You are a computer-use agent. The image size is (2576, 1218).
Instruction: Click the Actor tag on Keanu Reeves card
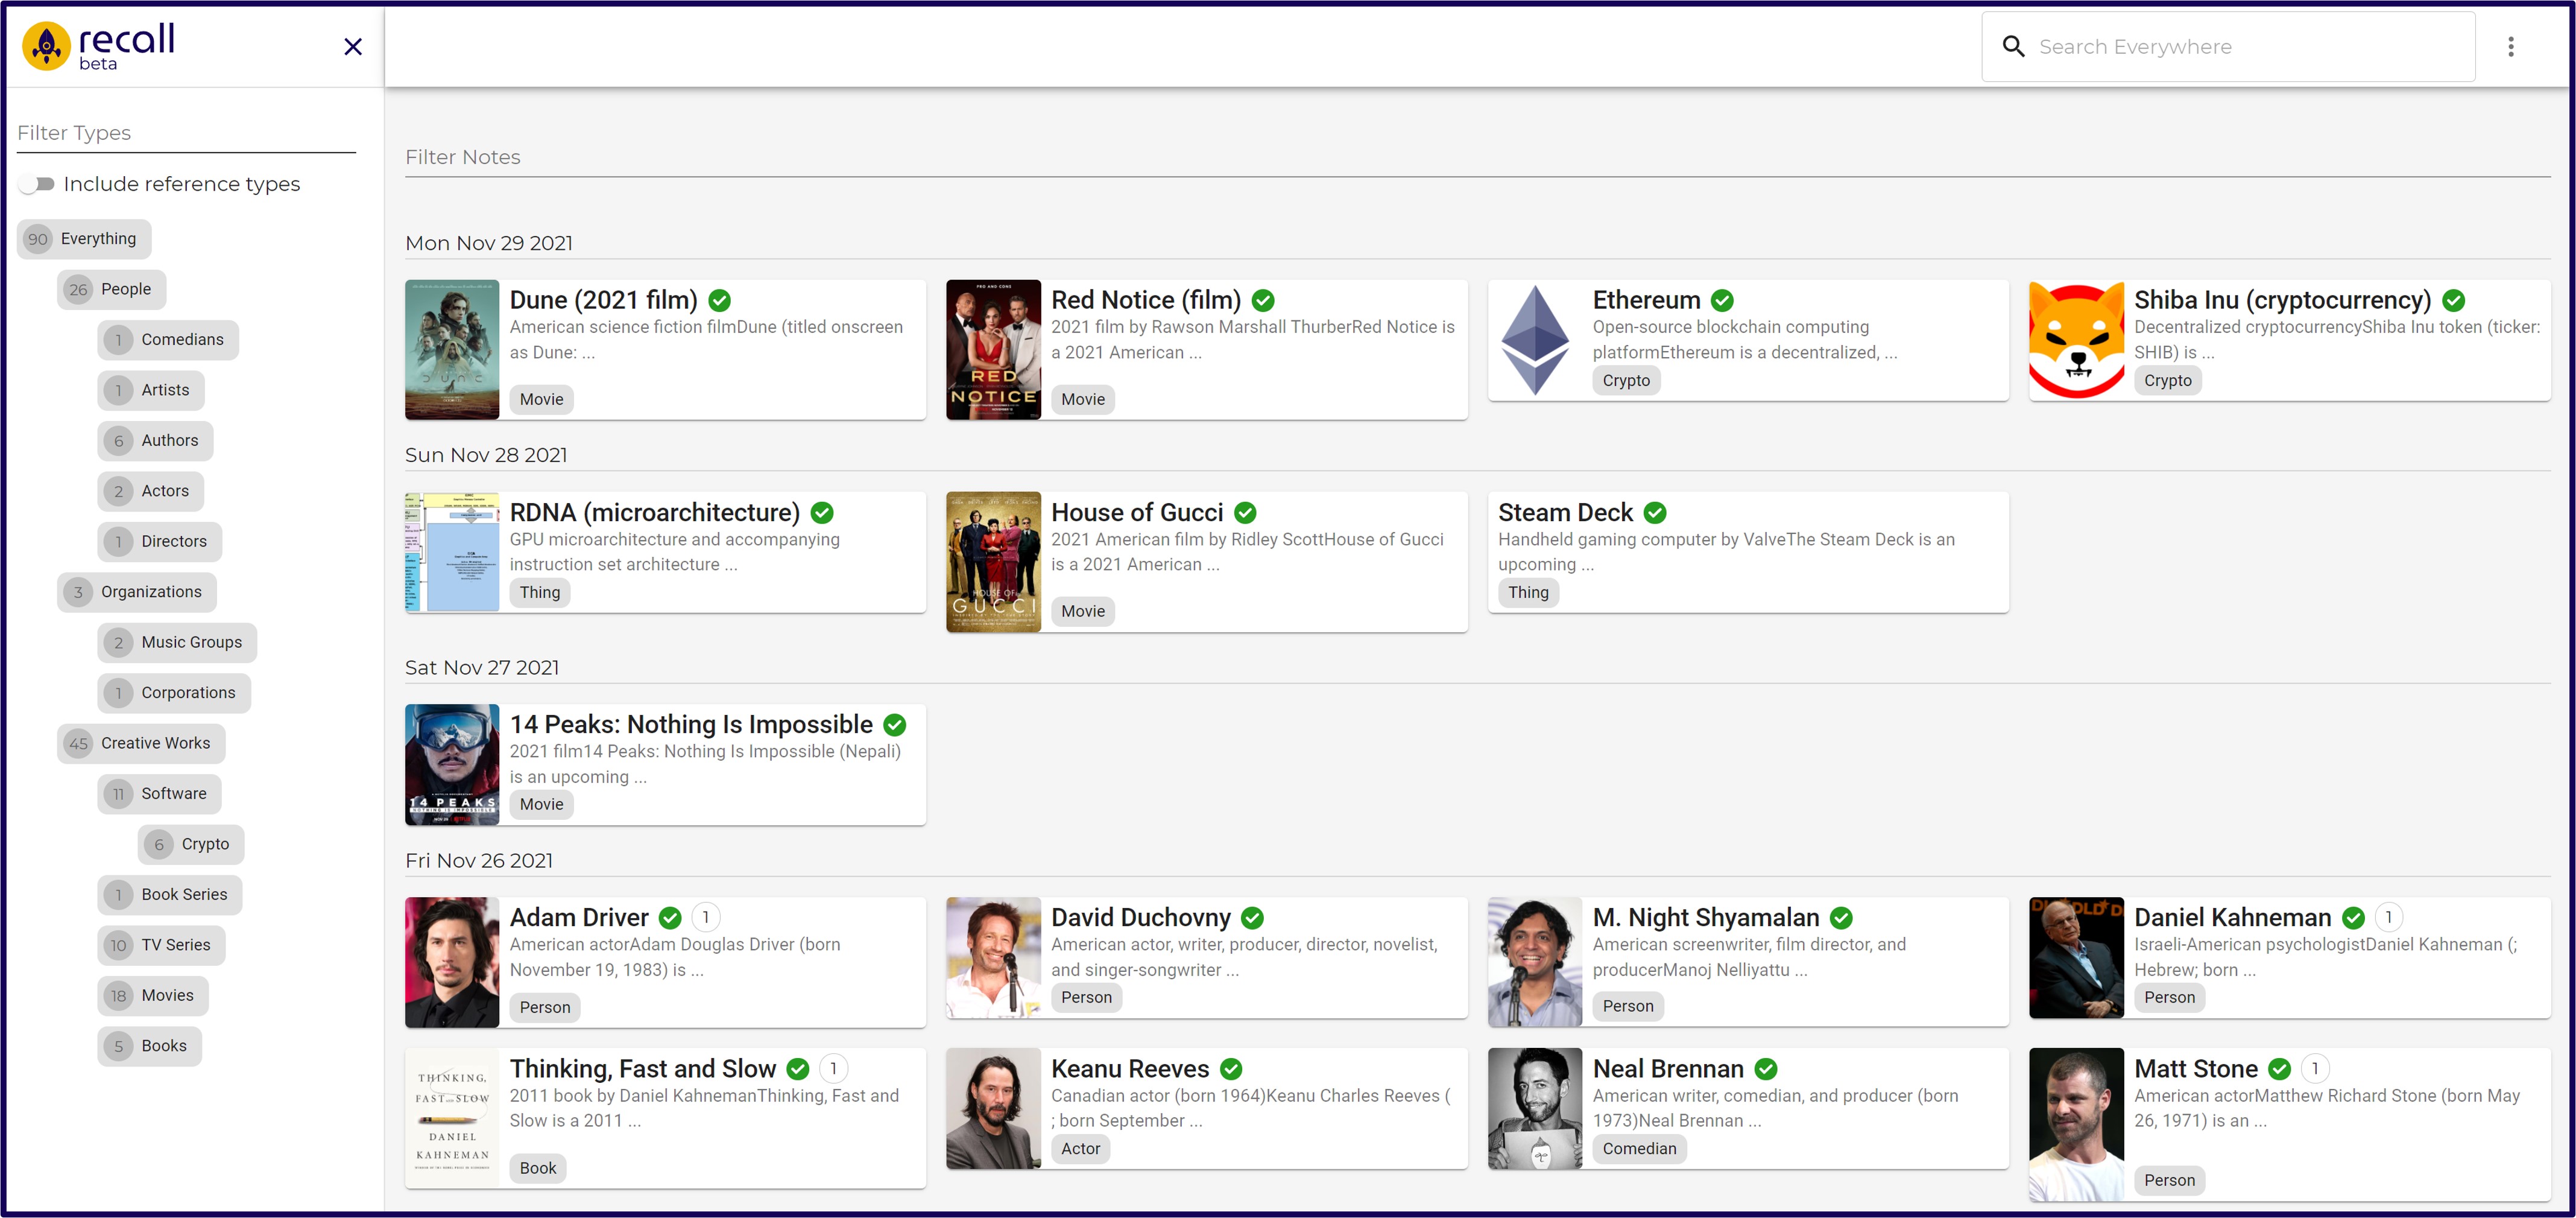click(1081, 1149)
